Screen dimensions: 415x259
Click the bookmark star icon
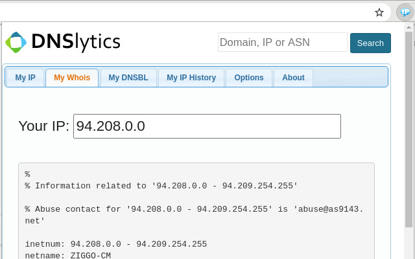[x=379, y=12]
